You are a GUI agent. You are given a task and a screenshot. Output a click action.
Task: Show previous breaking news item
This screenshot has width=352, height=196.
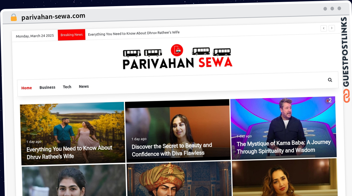click(324, 28)
